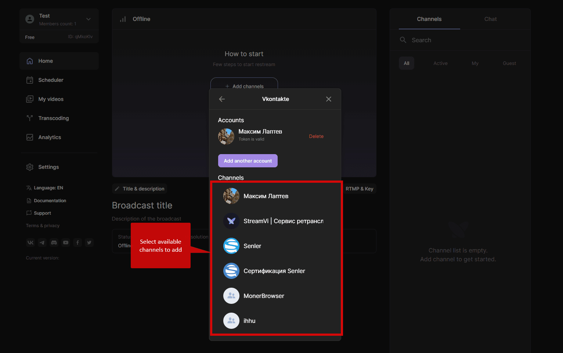Click the Broadcast title text
This screenshot has width=563, height=353.
pos(142,205)
